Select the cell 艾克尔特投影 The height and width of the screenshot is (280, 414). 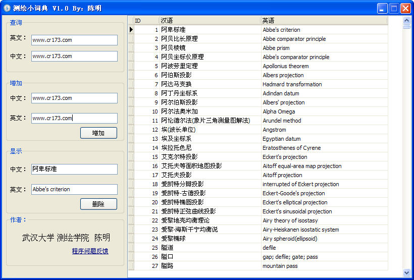[x=211, y=157]
